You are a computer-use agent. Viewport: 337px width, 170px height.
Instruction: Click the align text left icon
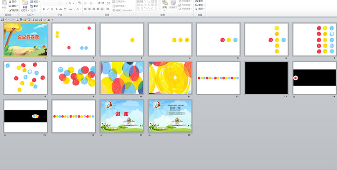(85, 9)
